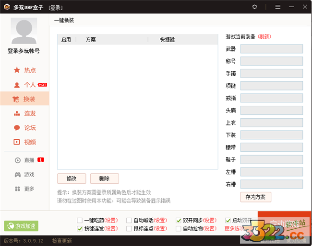This screenshot has height=246, width=312.
Task: Uncheck the 双开同步 checkbox
Action: [x=179, y=220]
